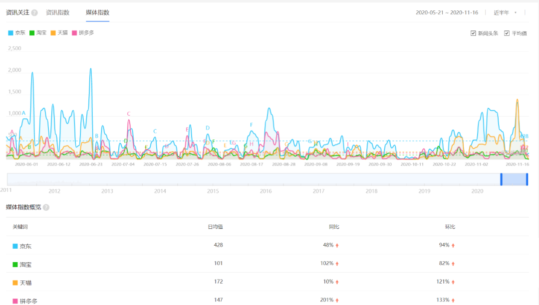This screenshot has width=539, height=305.
Task: Click the 媒体指数概览 section title
Action: pyautogui.click(x=23, y=207)
